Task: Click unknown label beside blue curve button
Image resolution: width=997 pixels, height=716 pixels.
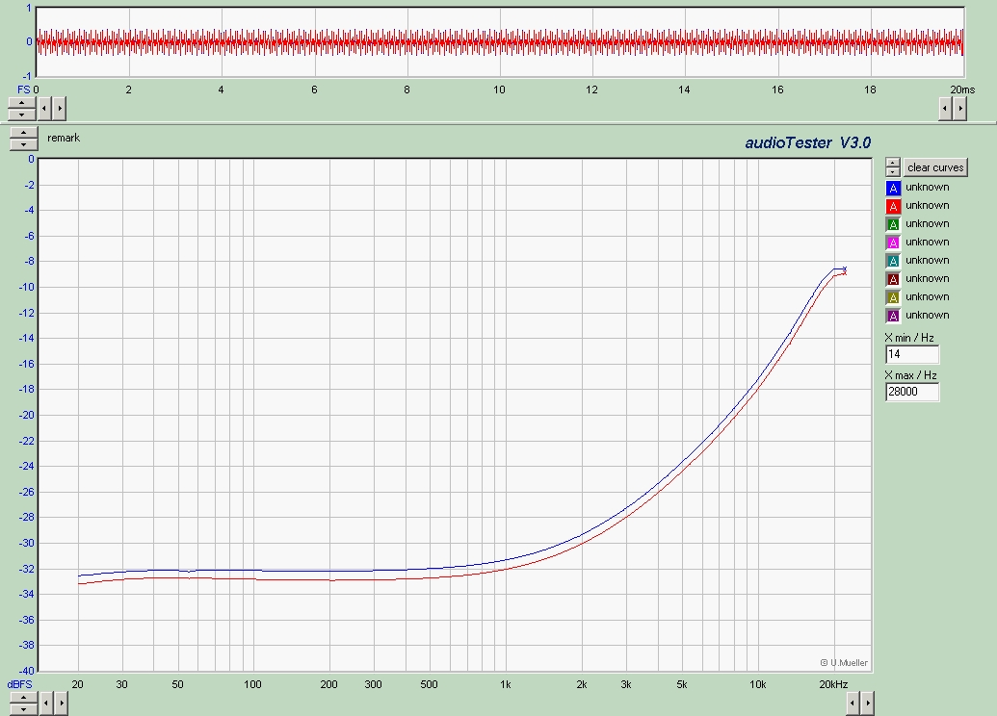Action: (x=927, y=188)
